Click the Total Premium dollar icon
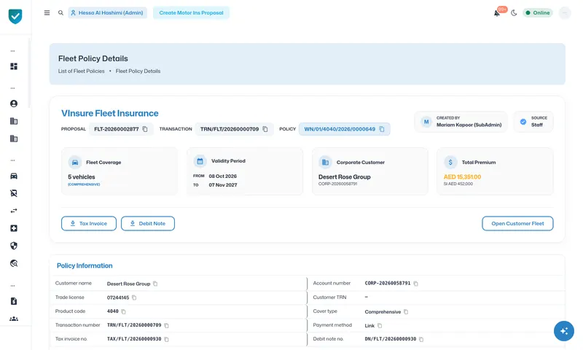The width and height of the screenshot is (583, 350). click(x=450, y=163)
